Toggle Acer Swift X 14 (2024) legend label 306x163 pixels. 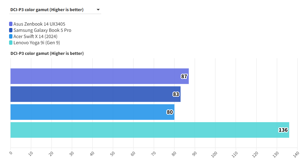[x=35, y=36]
